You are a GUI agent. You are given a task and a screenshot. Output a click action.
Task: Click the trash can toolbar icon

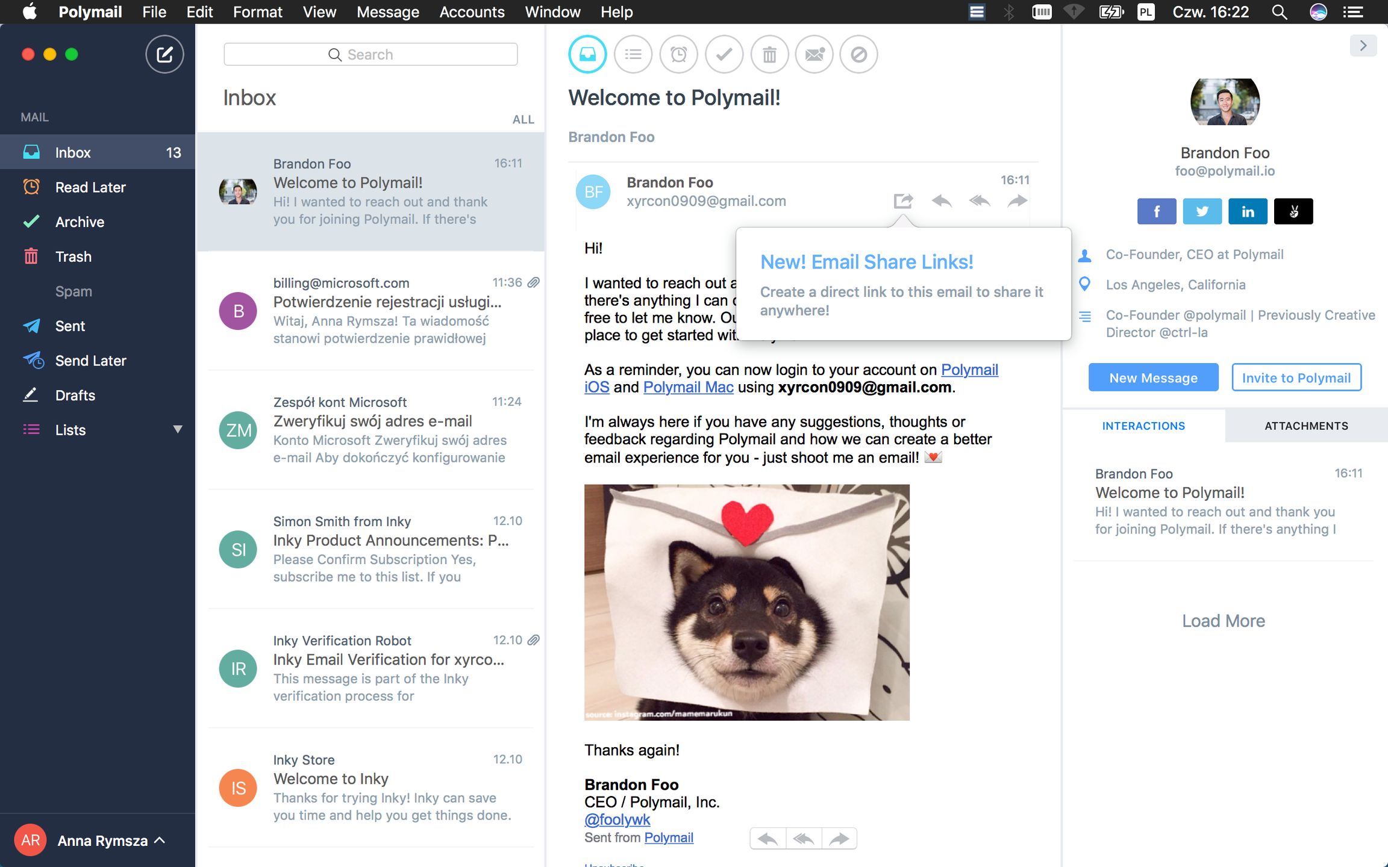769,54
